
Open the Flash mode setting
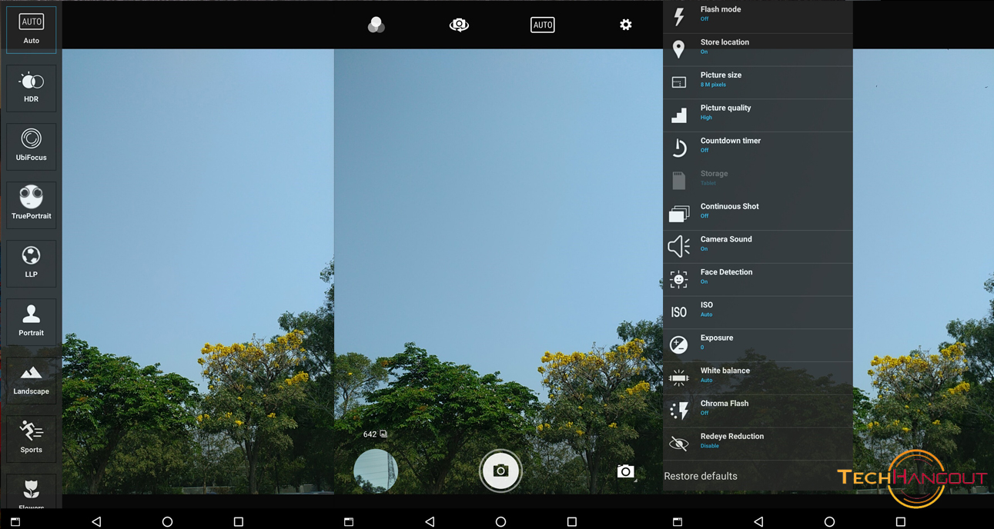(758, 16)
